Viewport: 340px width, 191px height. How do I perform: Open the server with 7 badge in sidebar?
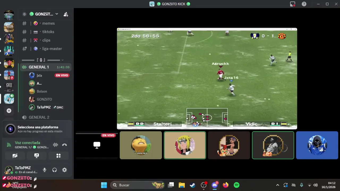click(9, 75)
